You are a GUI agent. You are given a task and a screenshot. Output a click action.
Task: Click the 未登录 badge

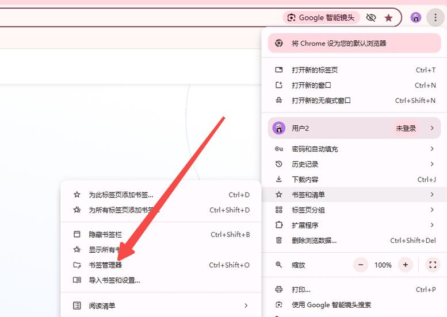(x=406, y=128)
